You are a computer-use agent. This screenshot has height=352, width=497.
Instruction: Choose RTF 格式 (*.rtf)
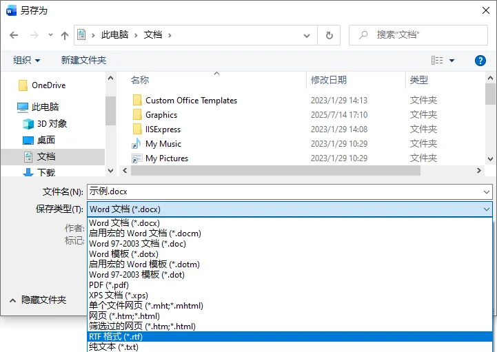click(290, 336)
